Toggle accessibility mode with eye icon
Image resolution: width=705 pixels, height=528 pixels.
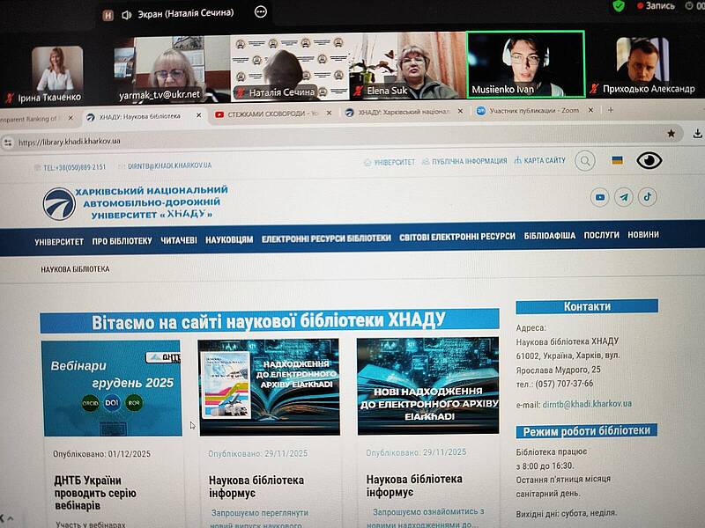pos(649,160)
